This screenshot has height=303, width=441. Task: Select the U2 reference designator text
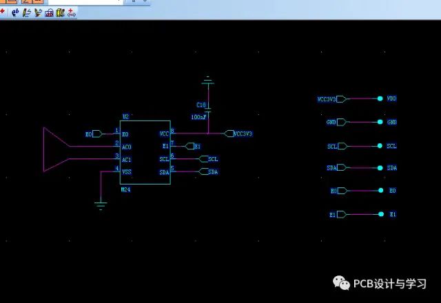125,116
